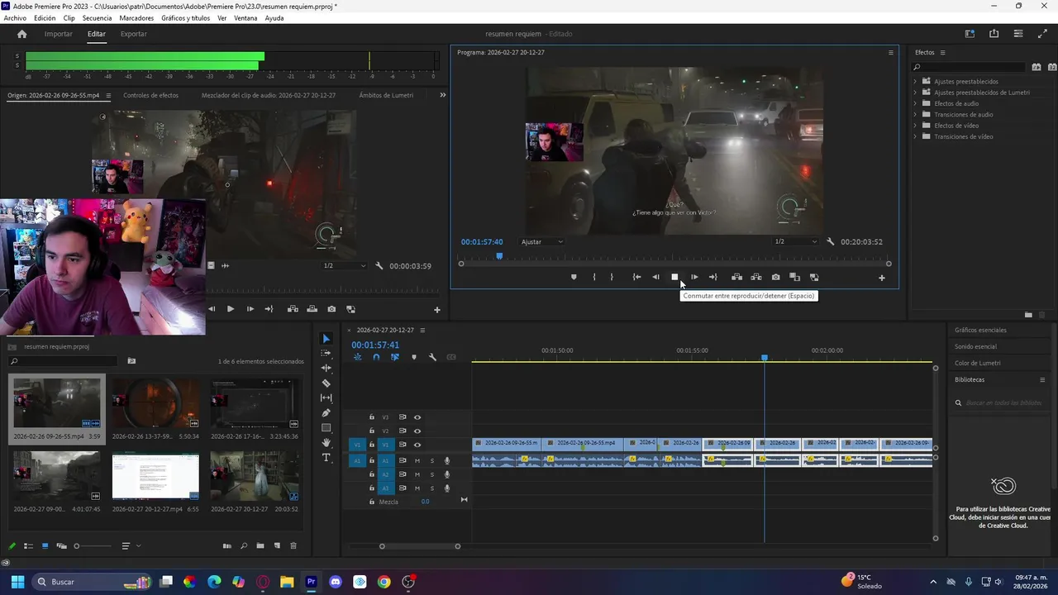Image resolution: width=1058 pixels, height=595 pixels.
Task: Select the Track Select Forward tool
Action: coord(326,353)
